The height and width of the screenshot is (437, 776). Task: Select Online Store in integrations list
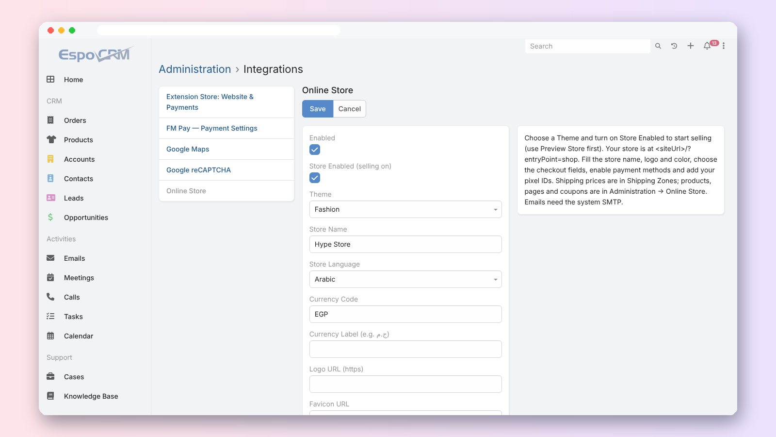click(x=226, y=191)
